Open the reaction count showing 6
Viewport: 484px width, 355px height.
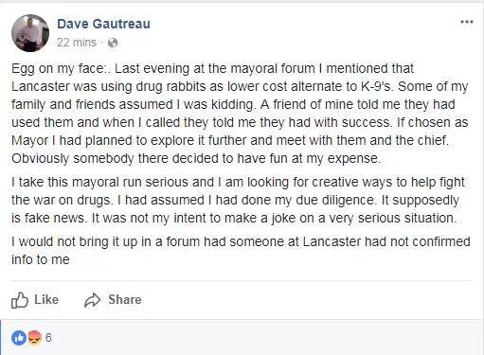[48, 338]
